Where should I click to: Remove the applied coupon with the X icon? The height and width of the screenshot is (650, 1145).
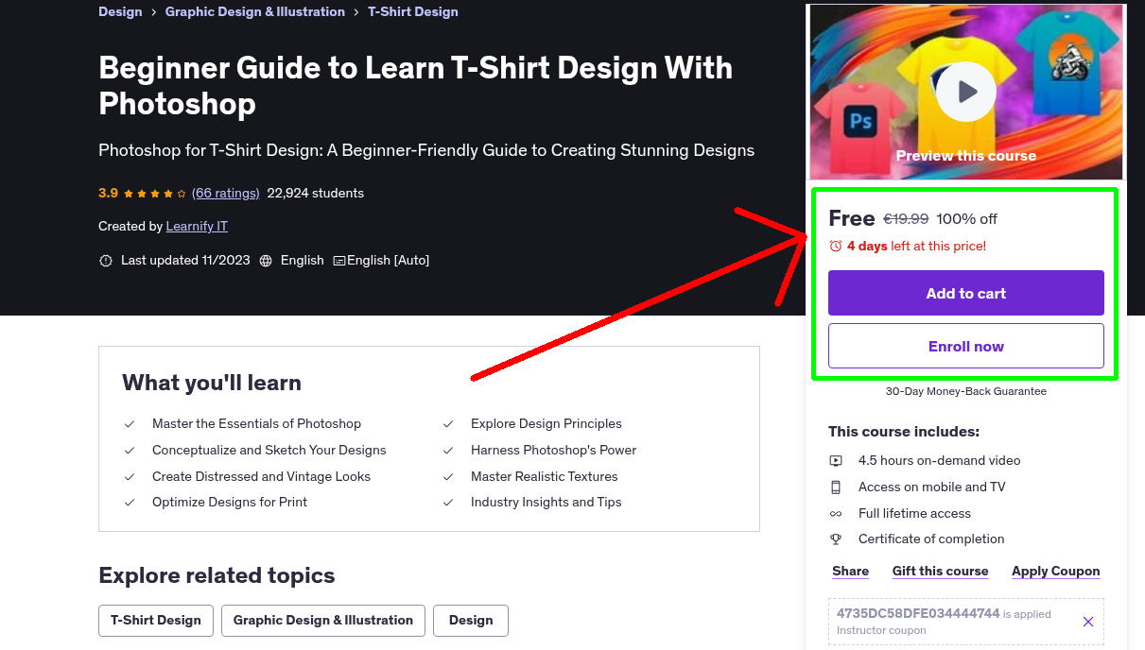tap(1088, 622)
